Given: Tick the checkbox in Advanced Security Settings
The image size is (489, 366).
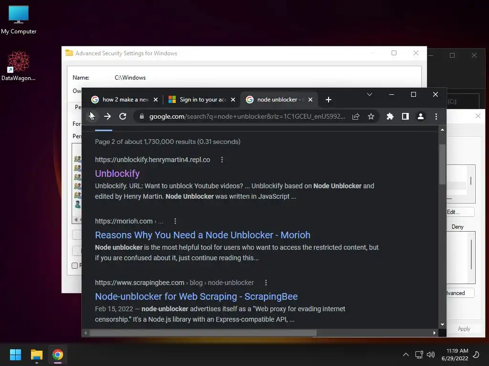Looking at the screenshot, I should click(x=75, y=265).
